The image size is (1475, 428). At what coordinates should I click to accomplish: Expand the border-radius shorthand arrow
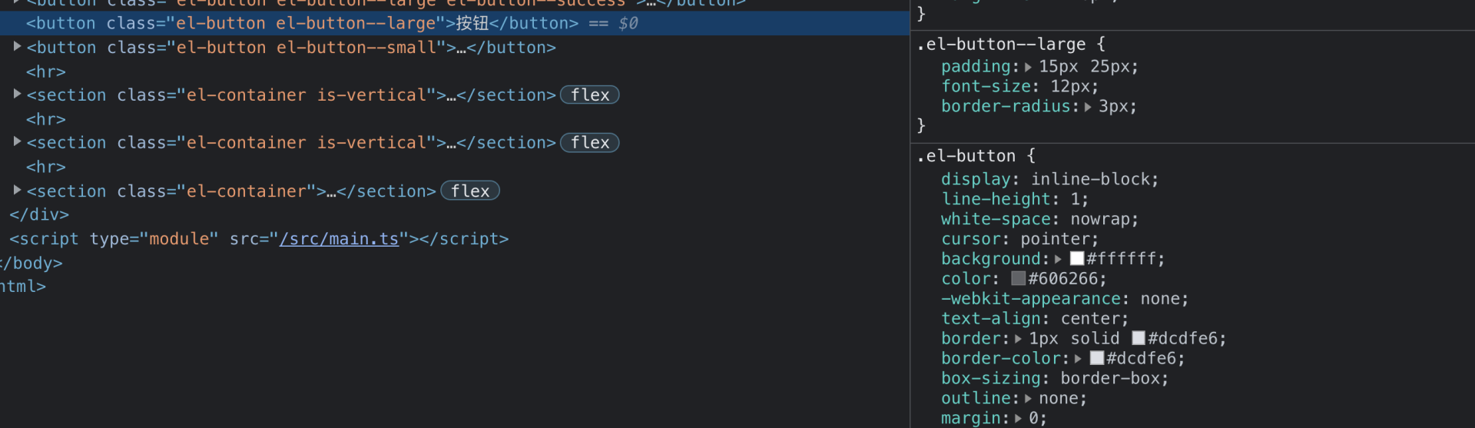tap(1088, 108)
